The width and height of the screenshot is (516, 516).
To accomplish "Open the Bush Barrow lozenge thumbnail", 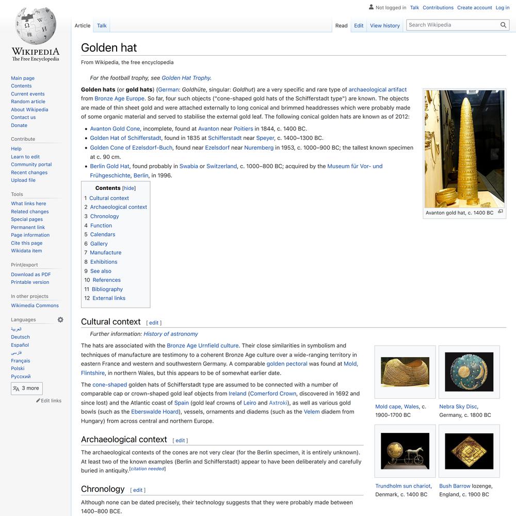I will (x=469, y=451).
